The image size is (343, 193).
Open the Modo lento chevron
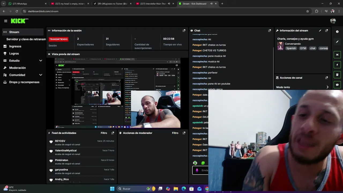[x=327, y=87]
